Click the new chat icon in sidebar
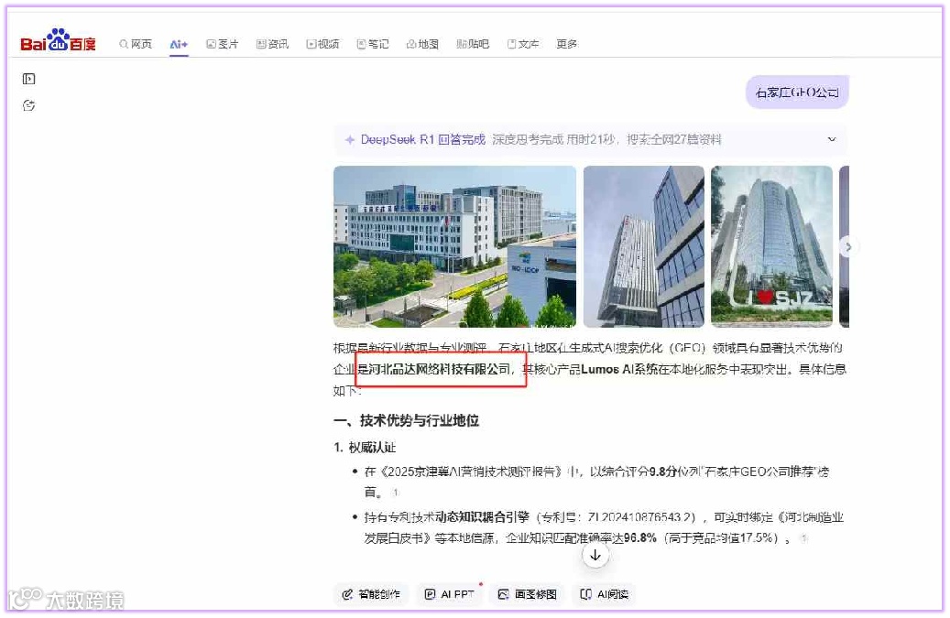Image resolution: width=950 pixels, height=618 pixels. (x=28, y=105)
